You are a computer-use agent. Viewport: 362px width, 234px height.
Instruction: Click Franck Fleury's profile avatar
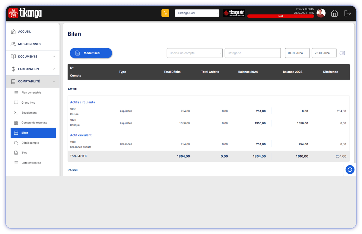coord(321,13)
